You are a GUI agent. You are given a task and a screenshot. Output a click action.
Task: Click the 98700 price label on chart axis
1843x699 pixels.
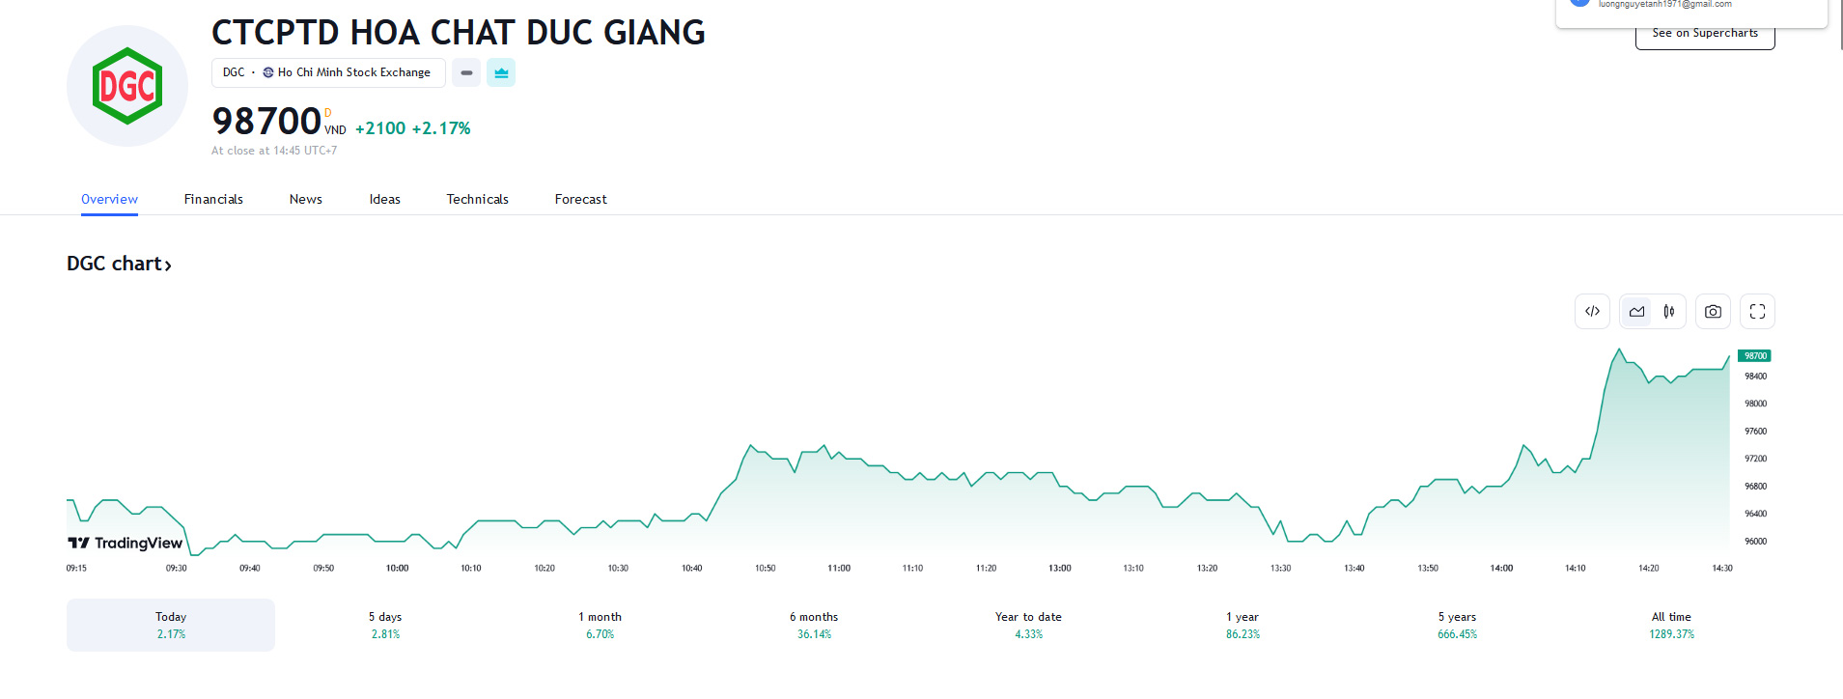click(1754, 356)
